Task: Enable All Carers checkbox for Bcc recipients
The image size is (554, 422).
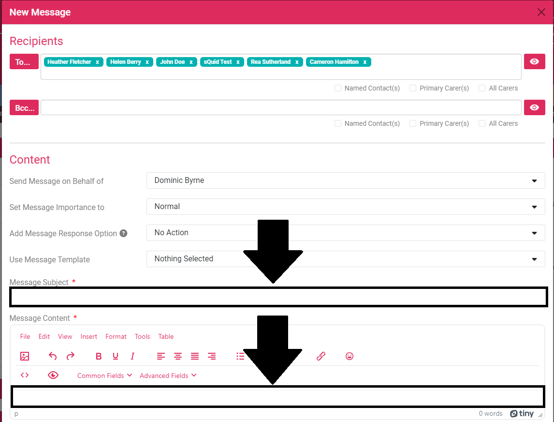Action: pos(482,123)
